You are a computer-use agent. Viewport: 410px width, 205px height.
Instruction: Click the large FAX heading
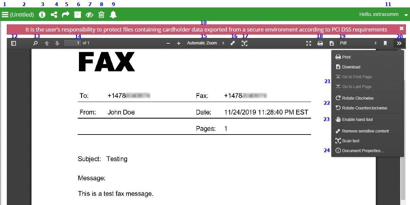pyautogui.click(x=107, y=62)
